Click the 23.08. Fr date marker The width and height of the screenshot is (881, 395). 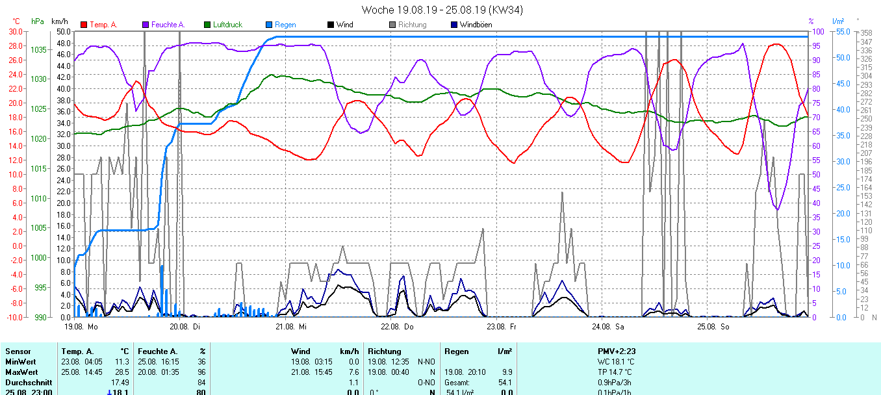502,326
